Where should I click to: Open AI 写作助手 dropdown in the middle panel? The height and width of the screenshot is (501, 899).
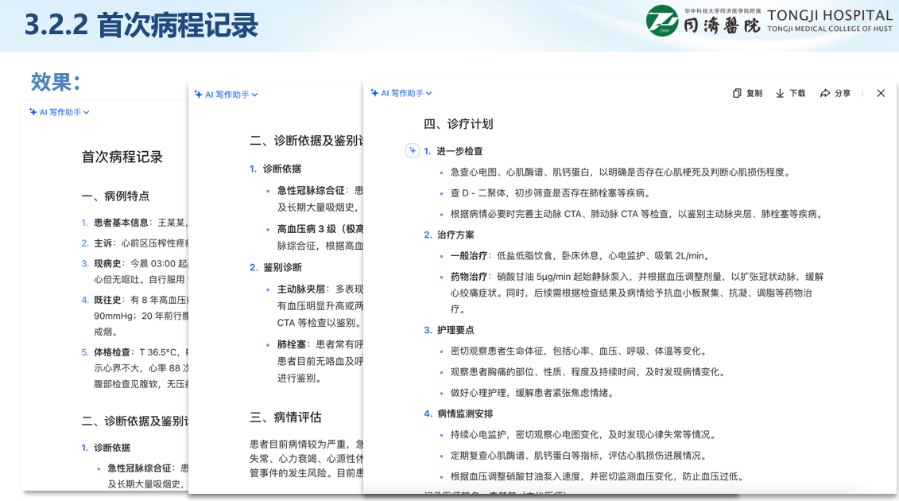pyautogui.click(x=226, y=94)
